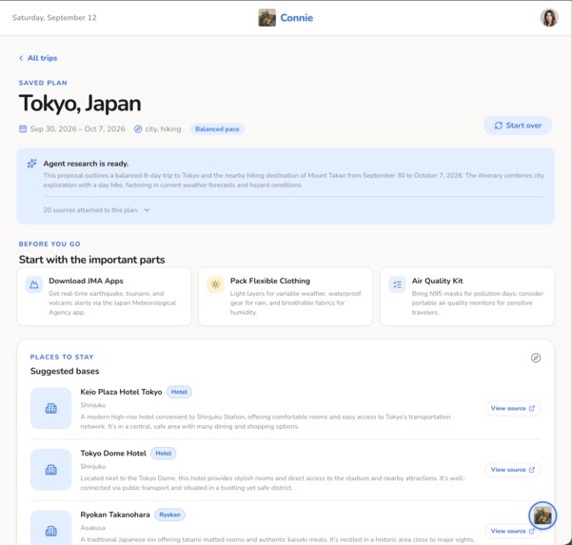Click the sparkle icon by Agent research

pyautogui.click(x=32, y=164)
